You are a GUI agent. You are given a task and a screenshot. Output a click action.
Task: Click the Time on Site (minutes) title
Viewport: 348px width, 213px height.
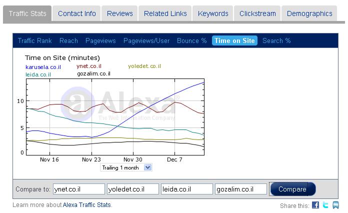click(x=62, y=57)
